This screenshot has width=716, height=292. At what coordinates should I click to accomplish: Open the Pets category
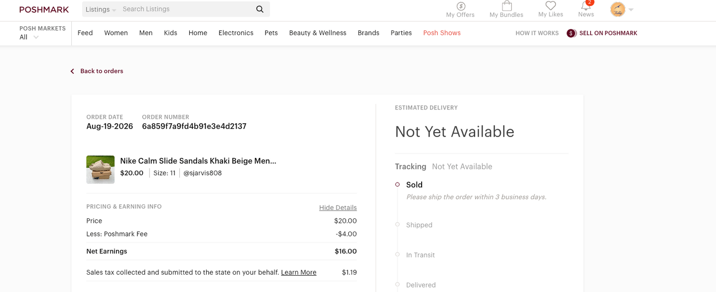coord(271,33)
